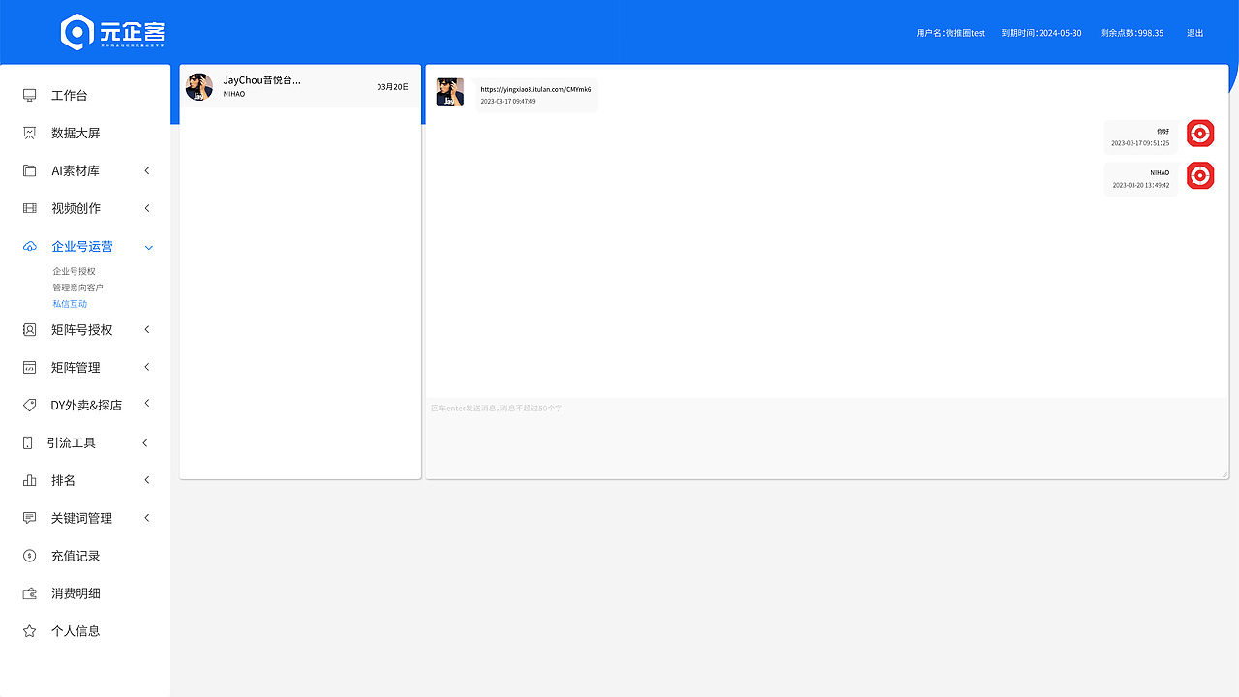Image resolution: width=1239 pixels, height=697 pixels.
Task: Click the 矩阵号授权 contact icon
Action: [30, 329]
